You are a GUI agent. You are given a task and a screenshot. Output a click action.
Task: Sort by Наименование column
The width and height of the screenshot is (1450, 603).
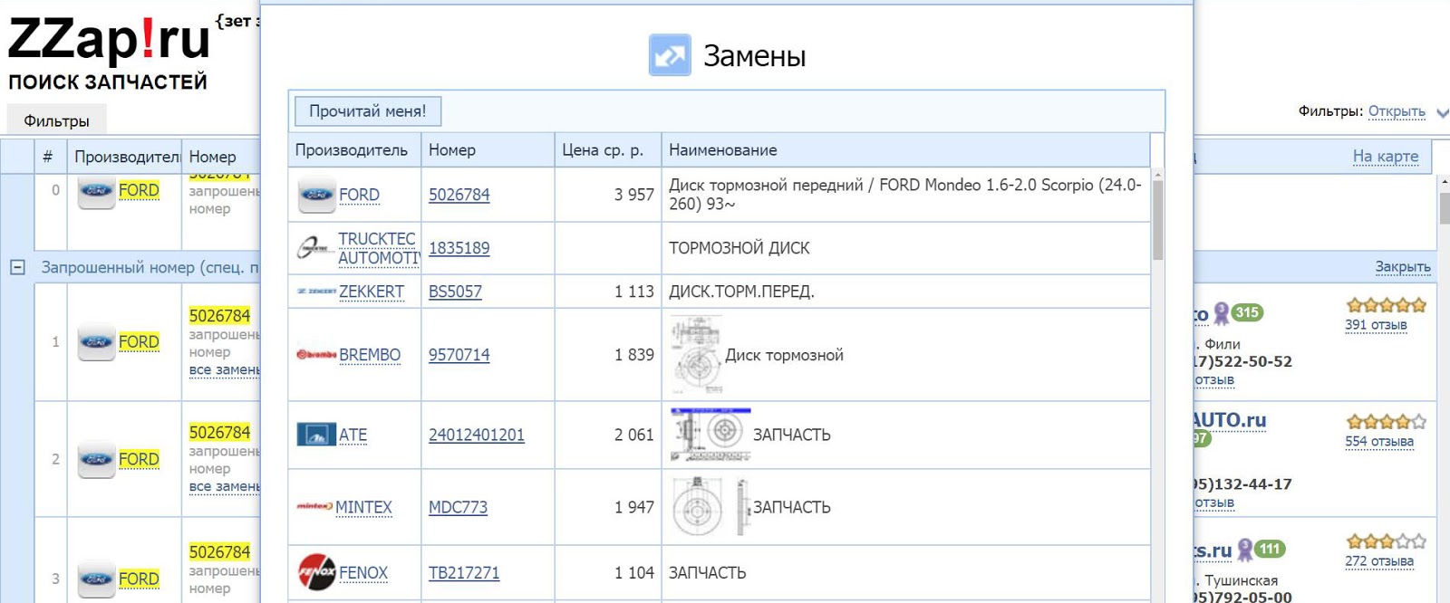pyautogui.click(x=905, y=150)
